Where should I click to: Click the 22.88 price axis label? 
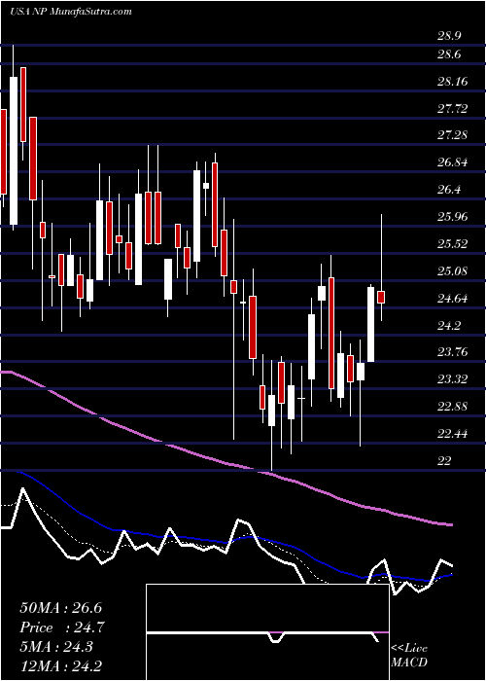(x=452, y=407)
